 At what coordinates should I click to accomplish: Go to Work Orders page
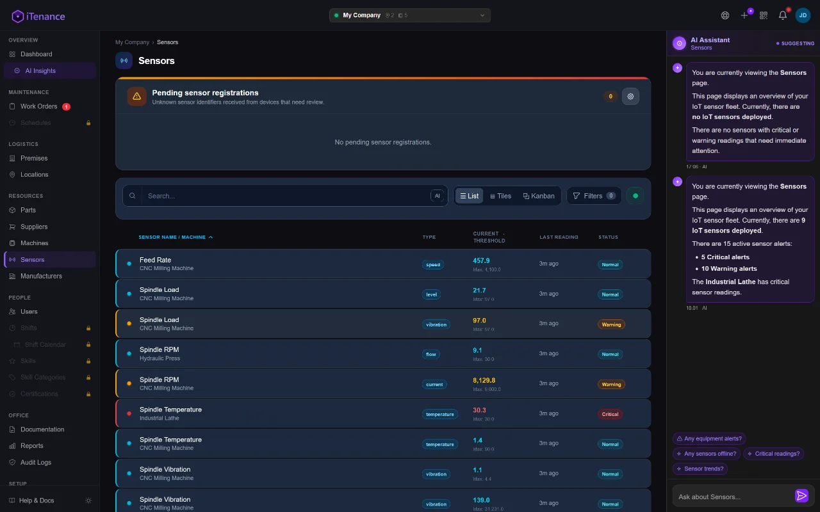50,106
